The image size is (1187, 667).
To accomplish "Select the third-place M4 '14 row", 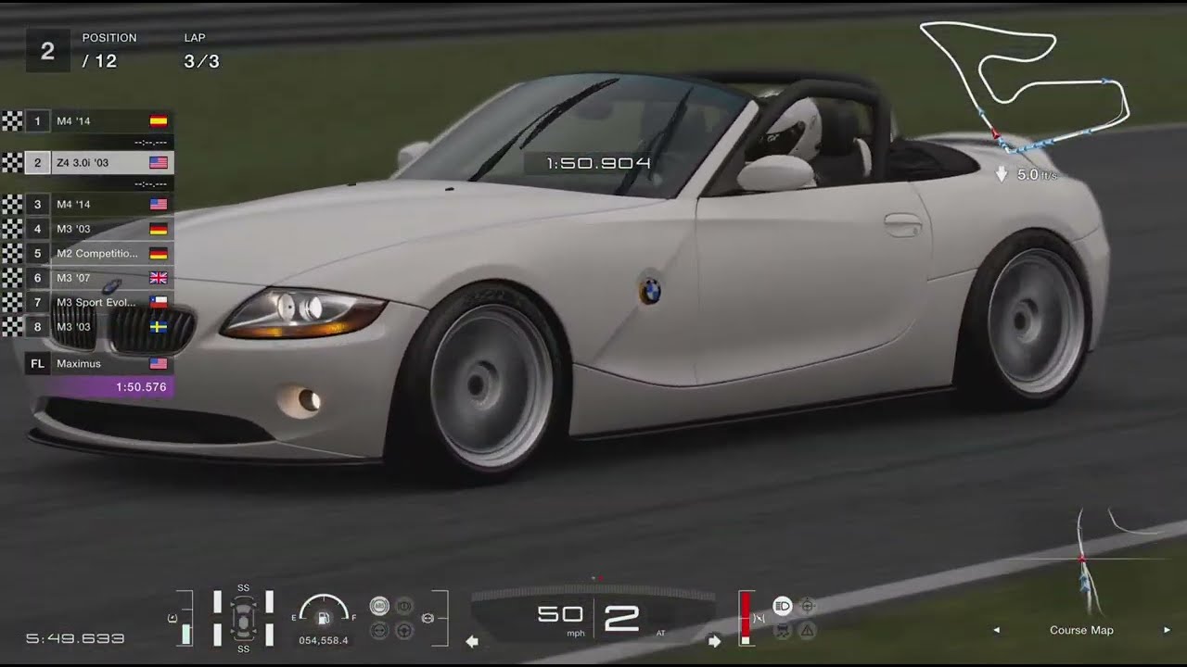I will 99,204.
